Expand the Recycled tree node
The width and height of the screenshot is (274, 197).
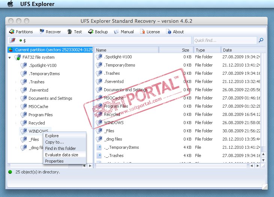[x=16, y=123]
